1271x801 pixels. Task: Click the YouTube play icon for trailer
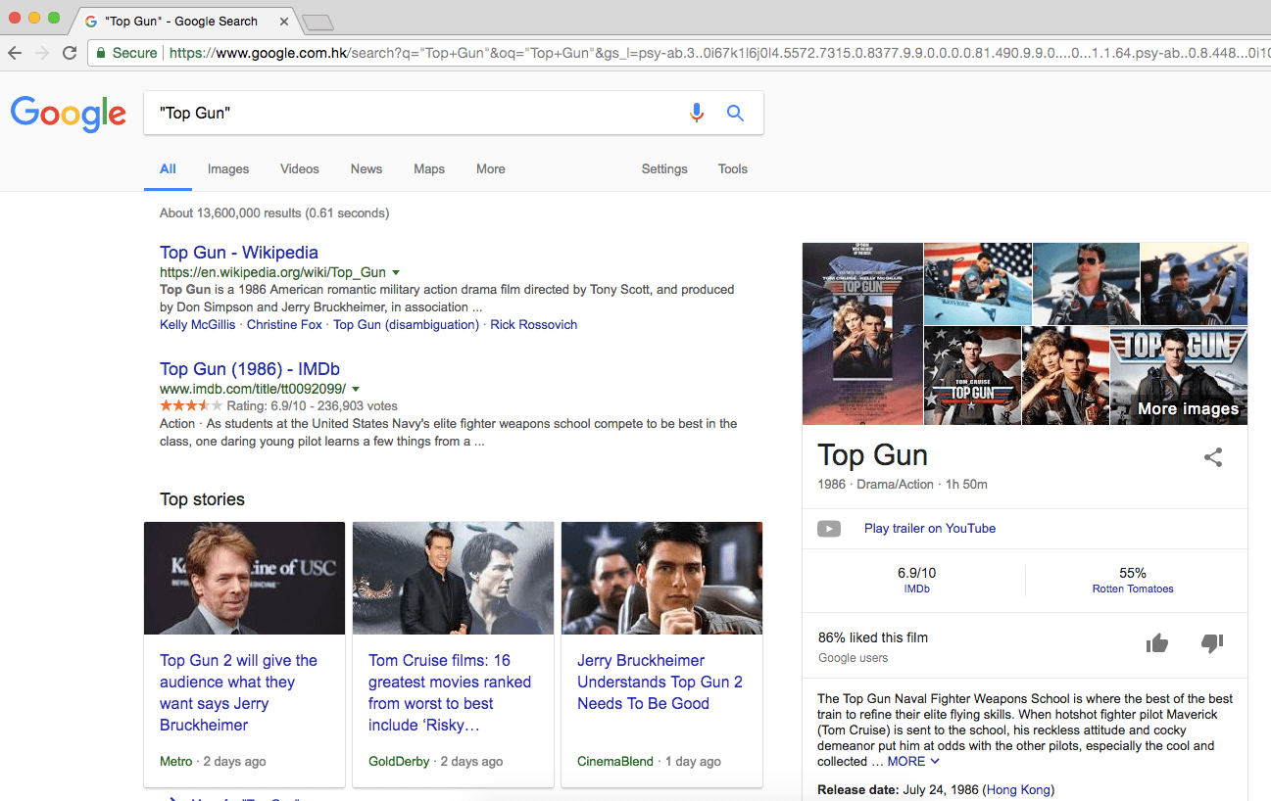(829, 529)
